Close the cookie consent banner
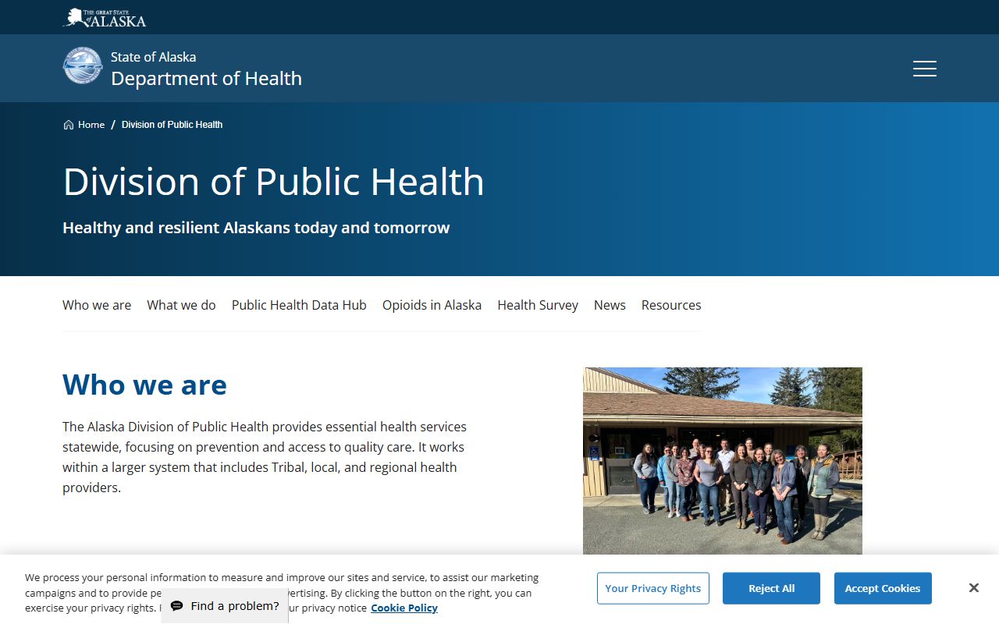999x624 pixels. [973, 588]
